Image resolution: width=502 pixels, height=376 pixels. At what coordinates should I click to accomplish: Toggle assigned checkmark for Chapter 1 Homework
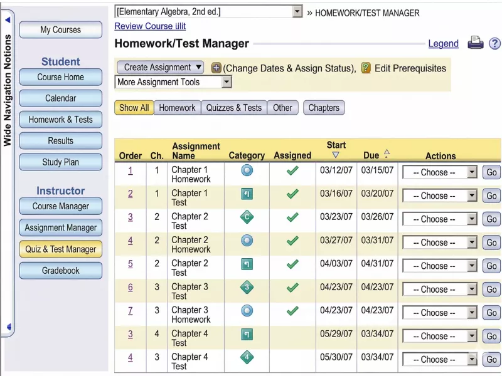click(x=292, y=170)
